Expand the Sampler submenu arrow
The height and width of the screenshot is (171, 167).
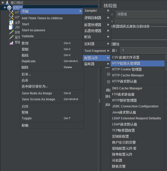click(x=108, y=11)
